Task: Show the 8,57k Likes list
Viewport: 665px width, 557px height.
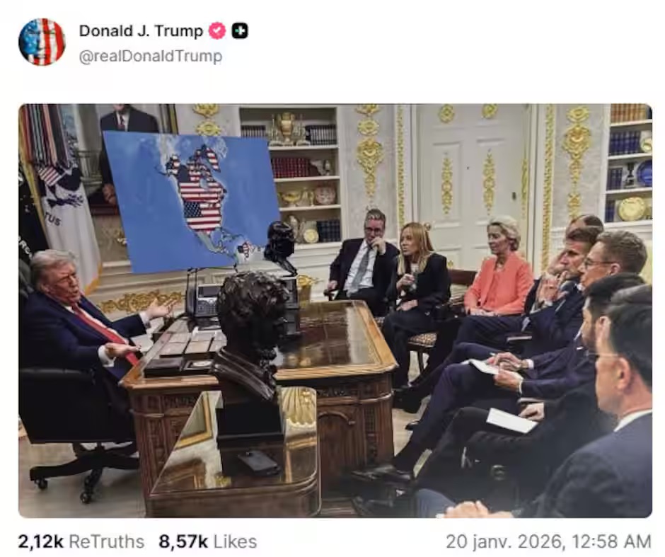Action: pyautogui.click(x=208, y=541)
